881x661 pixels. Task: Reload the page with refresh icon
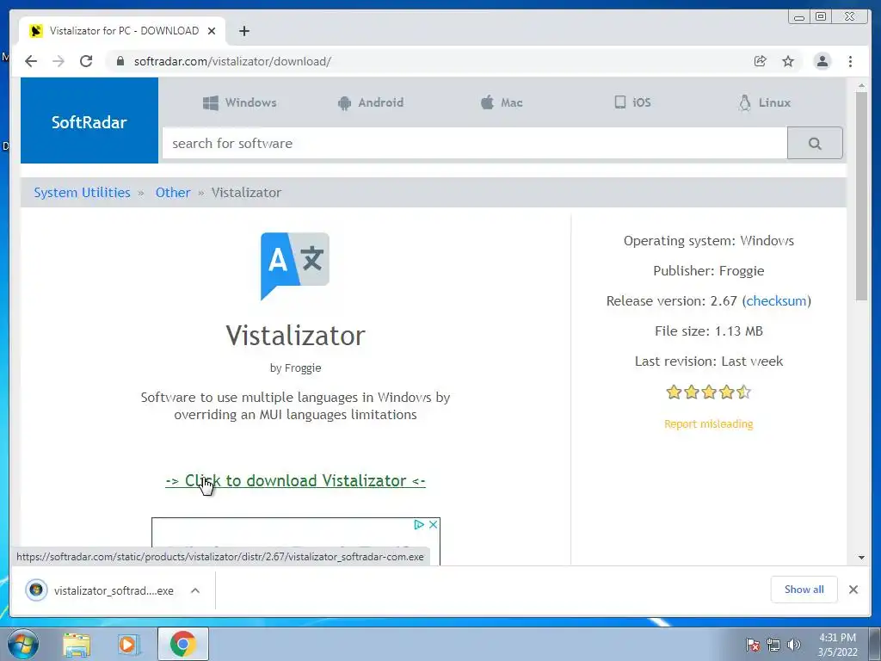86,61
